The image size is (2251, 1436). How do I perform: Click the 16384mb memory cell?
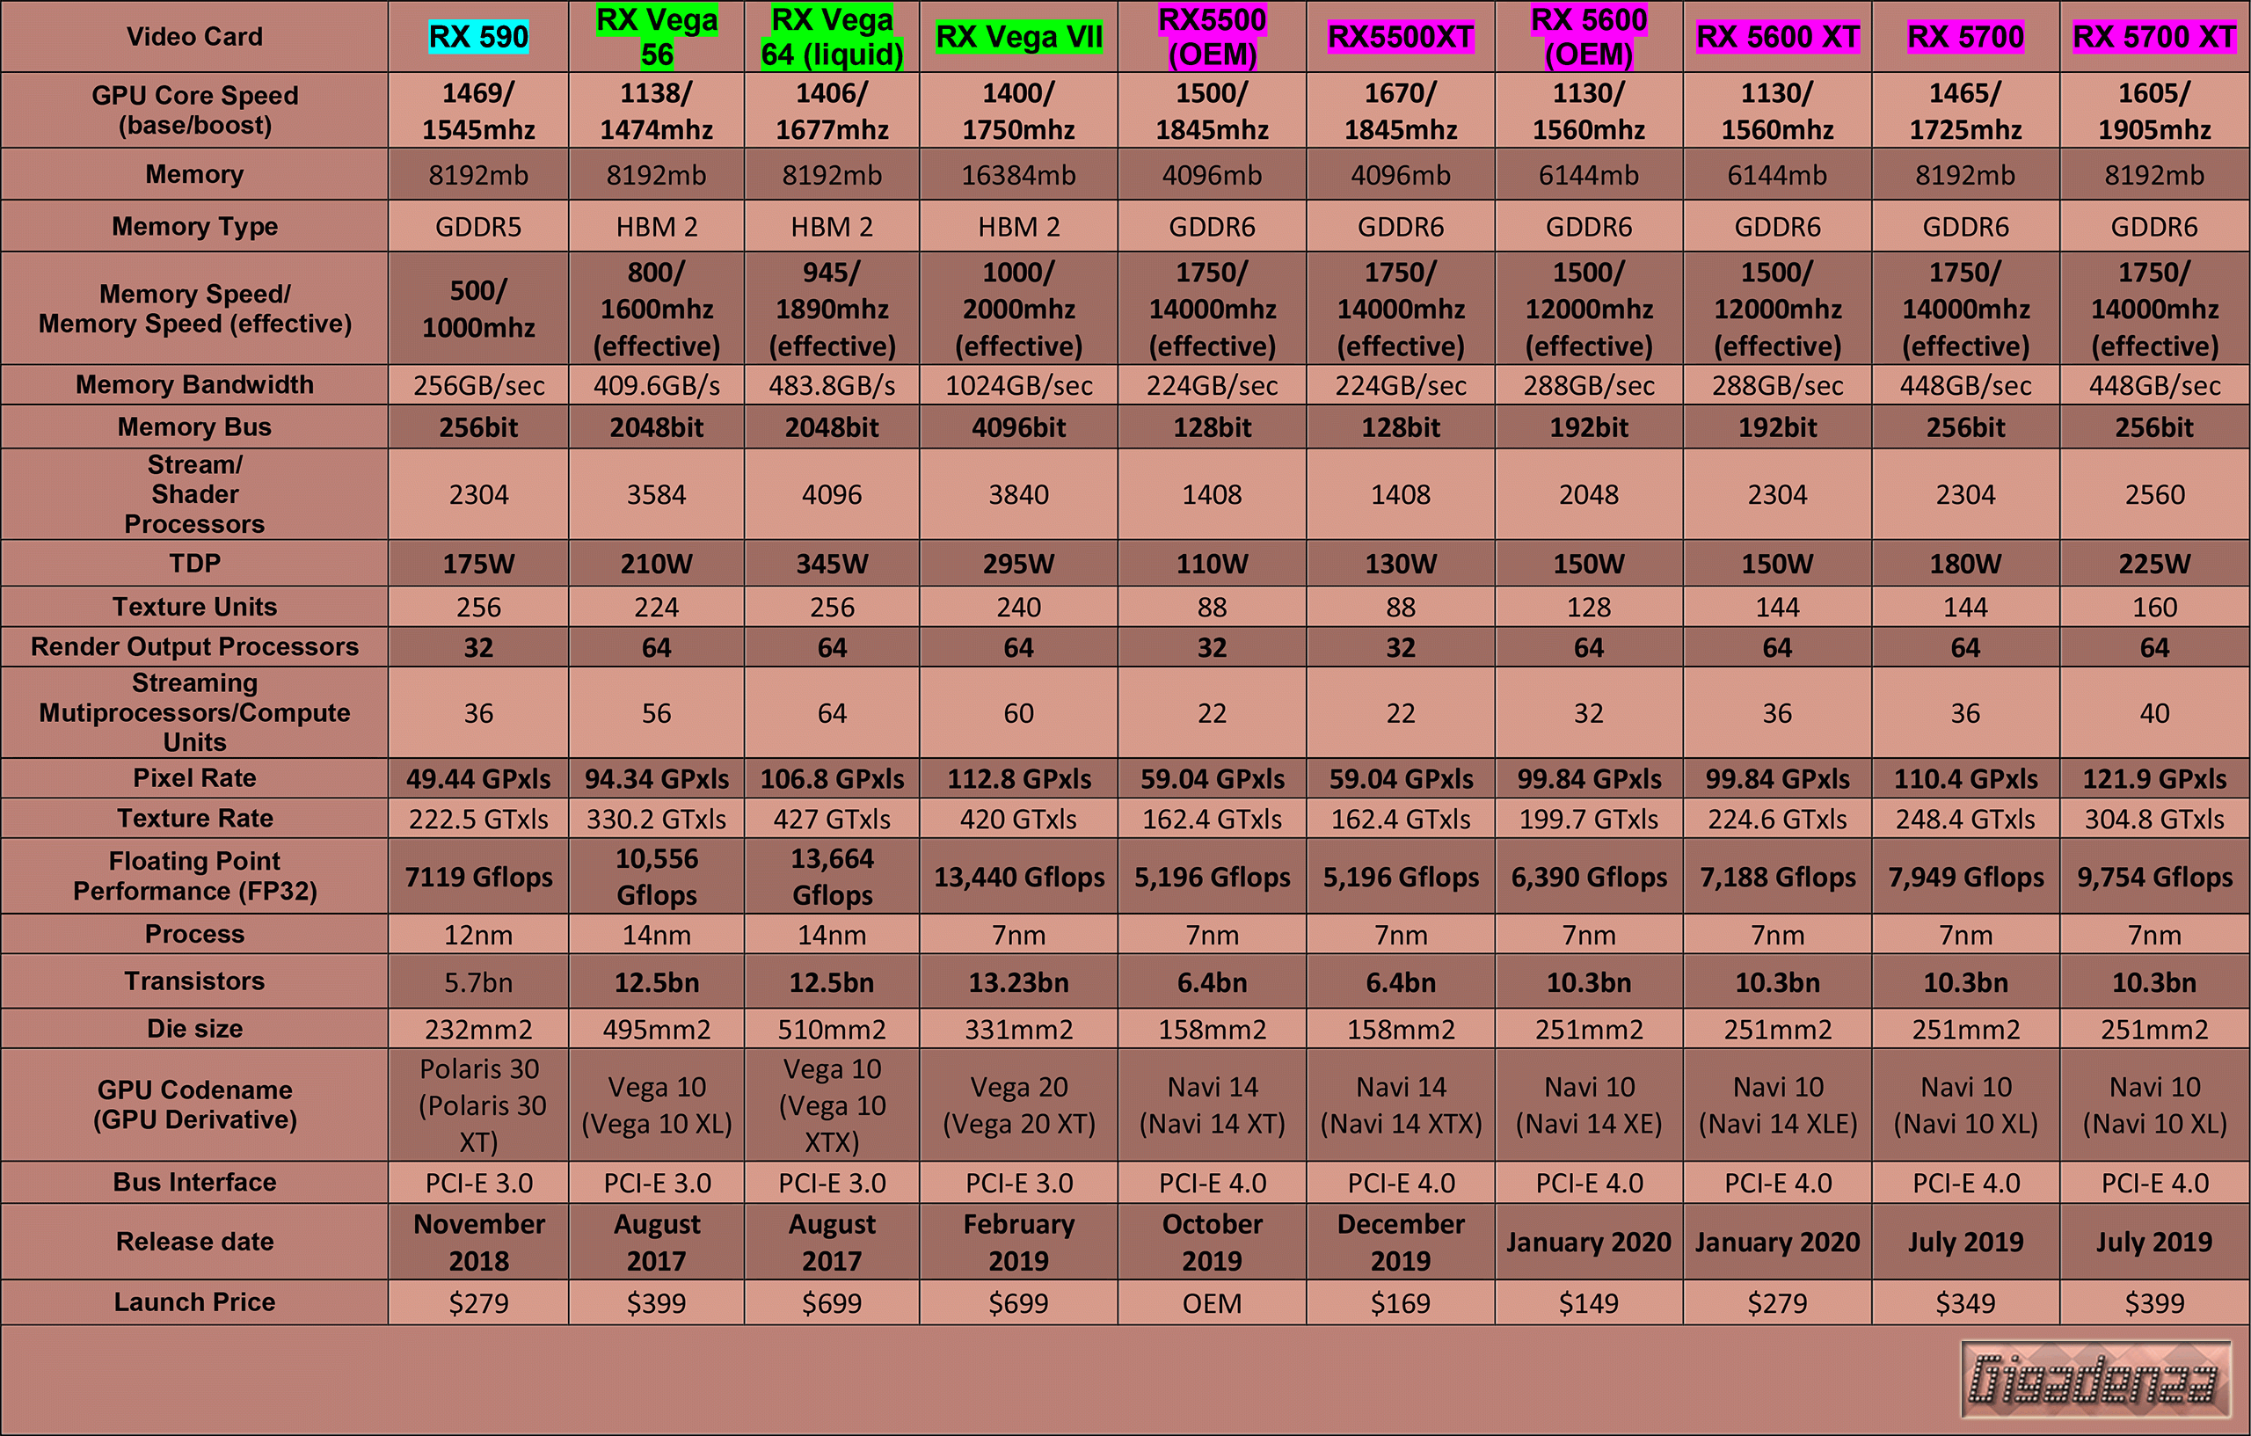(1019, 175)
